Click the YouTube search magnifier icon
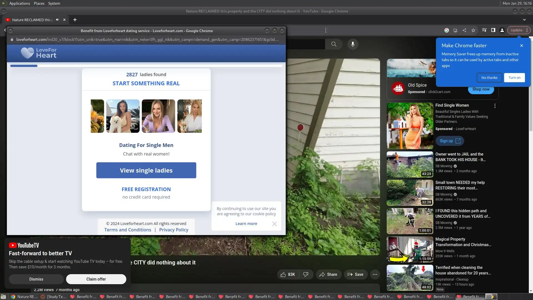 tap(334, 44)
